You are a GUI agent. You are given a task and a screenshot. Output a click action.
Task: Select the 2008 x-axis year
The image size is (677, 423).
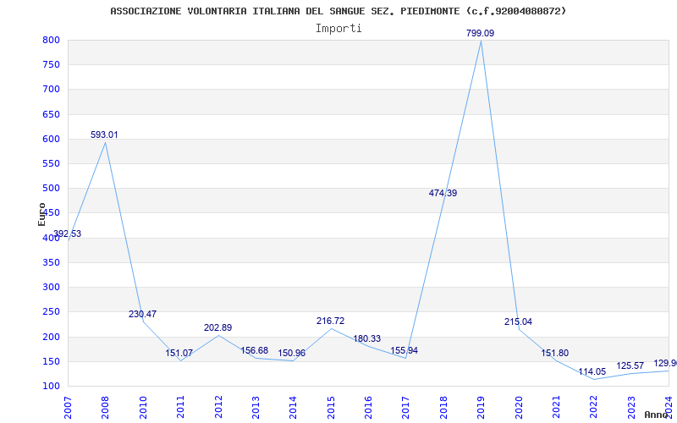click(105, 408)
